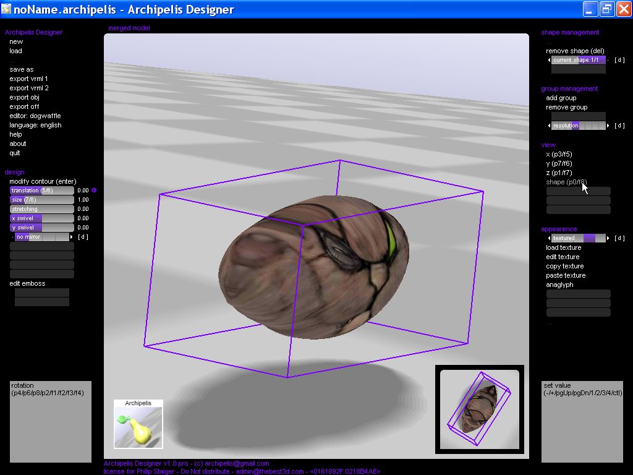Click the rotated model preview thumbnail
The image size is (633, 475).
pyautogui.click(x=480, y=409)
